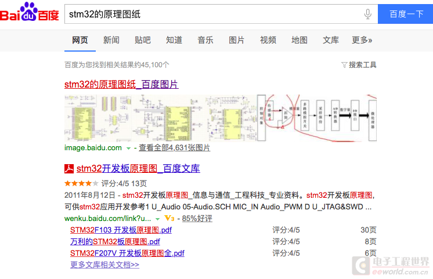This screenshot has width=433, height=279.
Task: Click the V3 credibility badge icon
Action: coord(169,218)
